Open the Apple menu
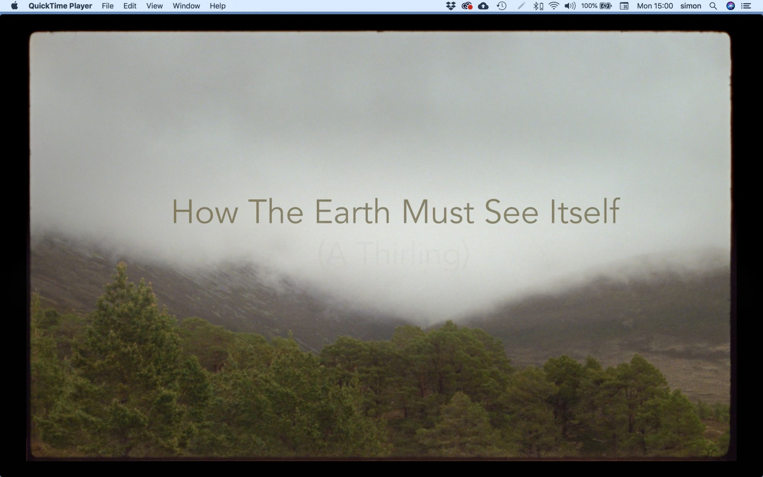Viewport: 763px width, 477px height. click(x=14, y=6)
